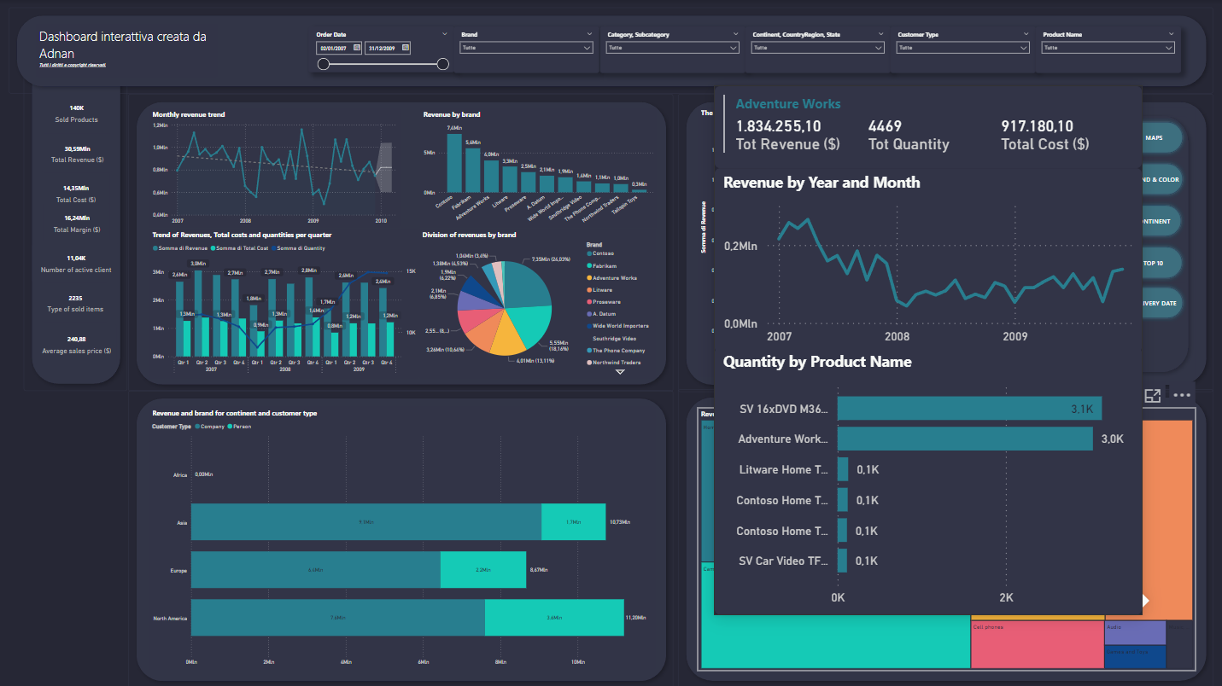The image size is (1222, 686).
Task: Select Proseware in the brand legend
Action: pos(605,302)
